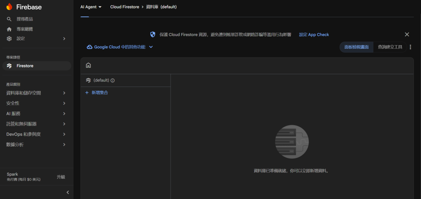This screenshot has width=421, height=199.
Task: Open the three-dot more options menu
Action: point(410,47)
